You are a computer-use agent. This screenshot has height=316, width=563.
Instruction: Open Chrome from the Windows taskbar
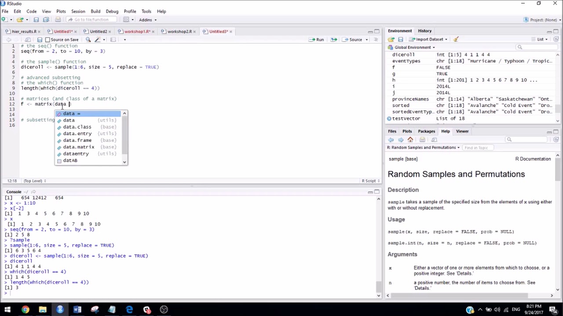click(x=25, y=309)
